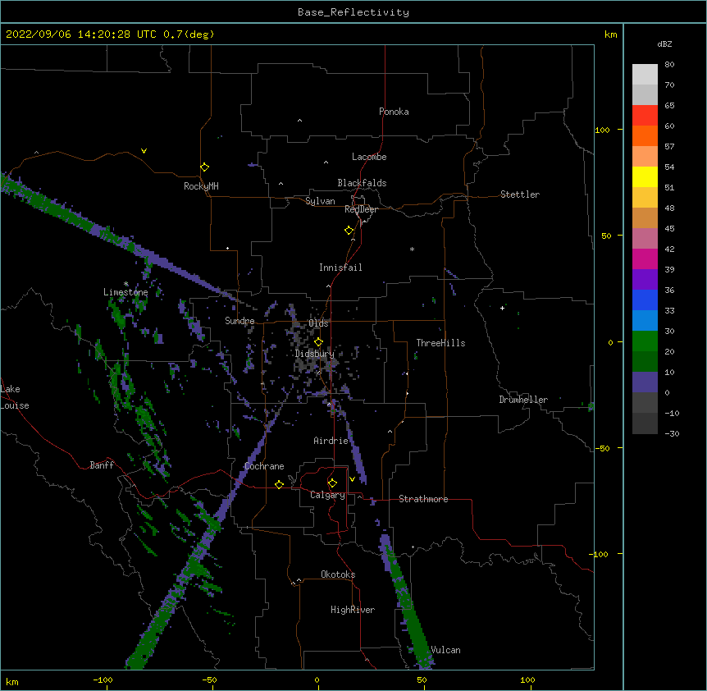707x691 pixels.
Task: Click the Sundre town label
Action: (239, 321)
